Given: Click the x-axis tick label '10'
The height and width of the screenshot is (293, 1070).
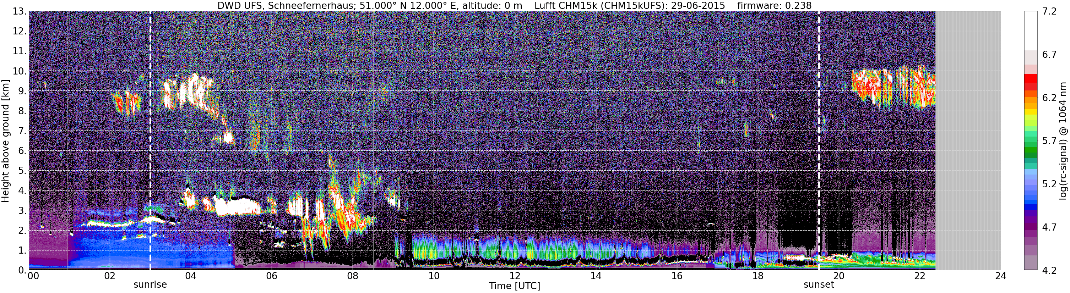Looking at the screenshot, I should 434,277.
